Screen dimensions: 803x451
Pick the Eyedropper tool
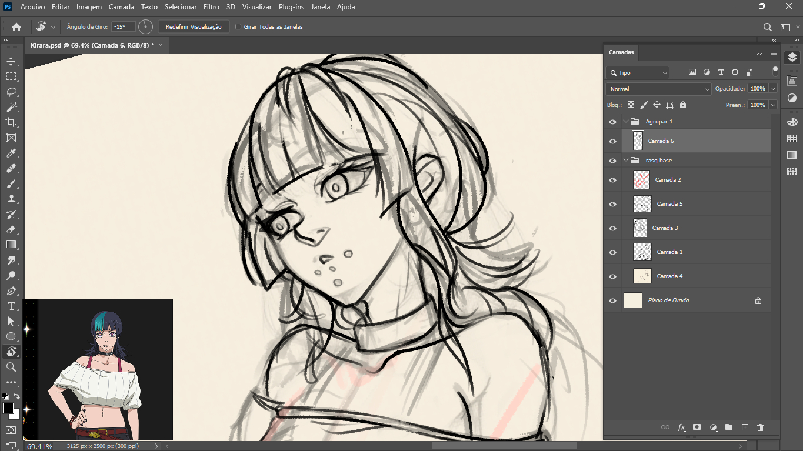(11, 153)
